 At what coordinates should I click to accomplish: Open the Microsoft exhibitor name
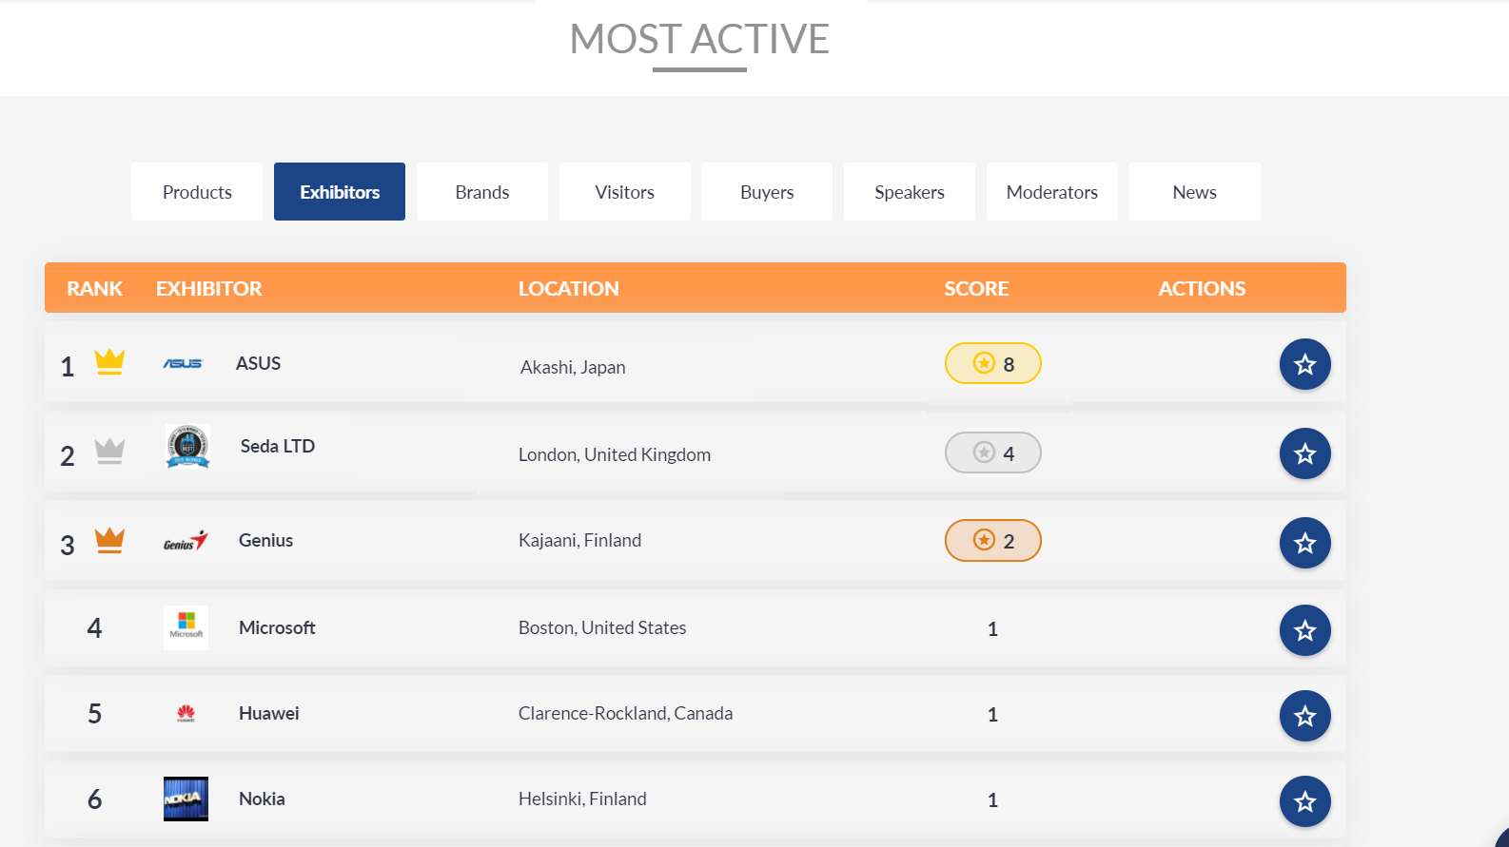[x=277, y=627]
